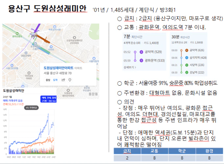Click the blue 매매, 전세, 월세 25평 button

pos(48,99)
